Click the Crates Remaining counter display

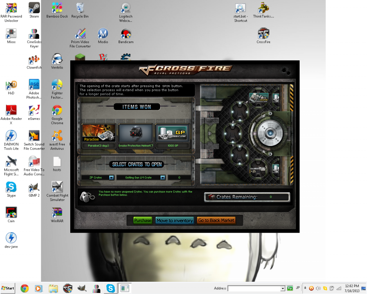coord(247,197)
